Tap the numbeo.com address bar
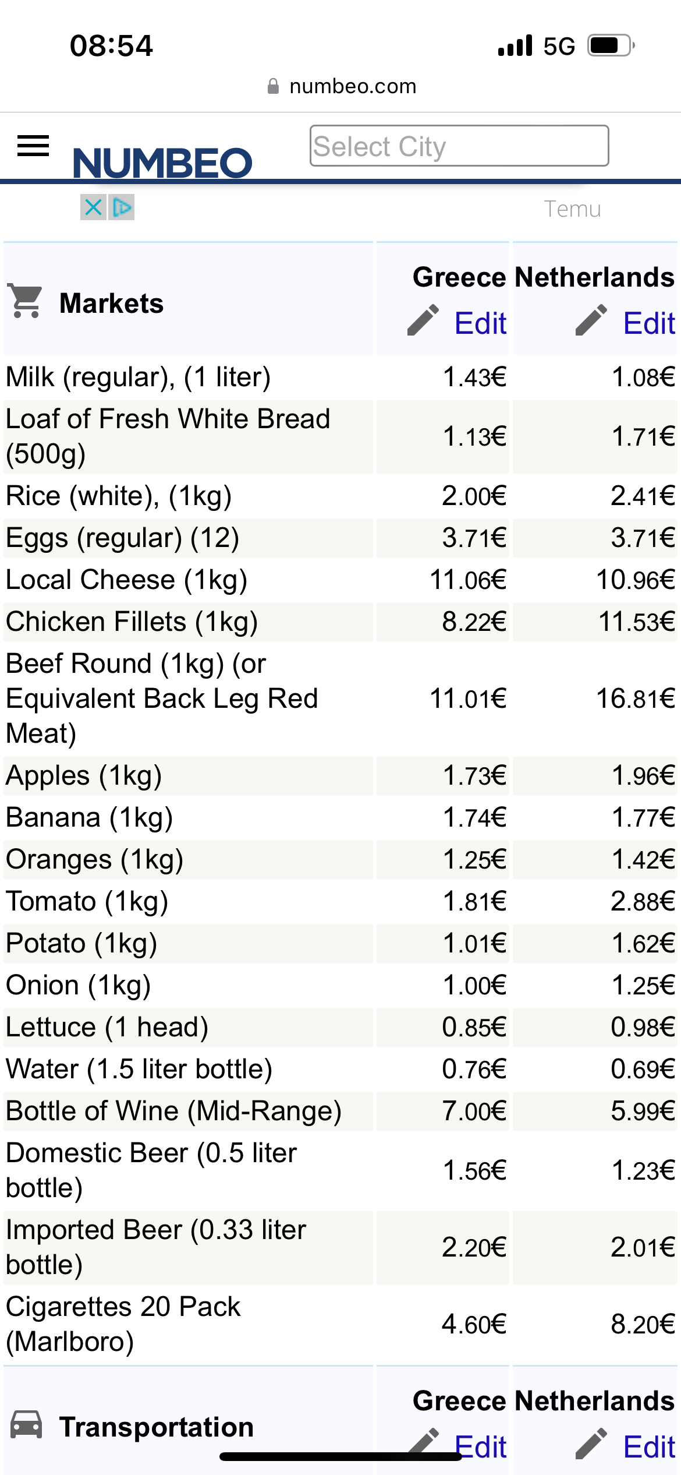This screenshot has height=1475, width=681. click(x=341, y=86)
